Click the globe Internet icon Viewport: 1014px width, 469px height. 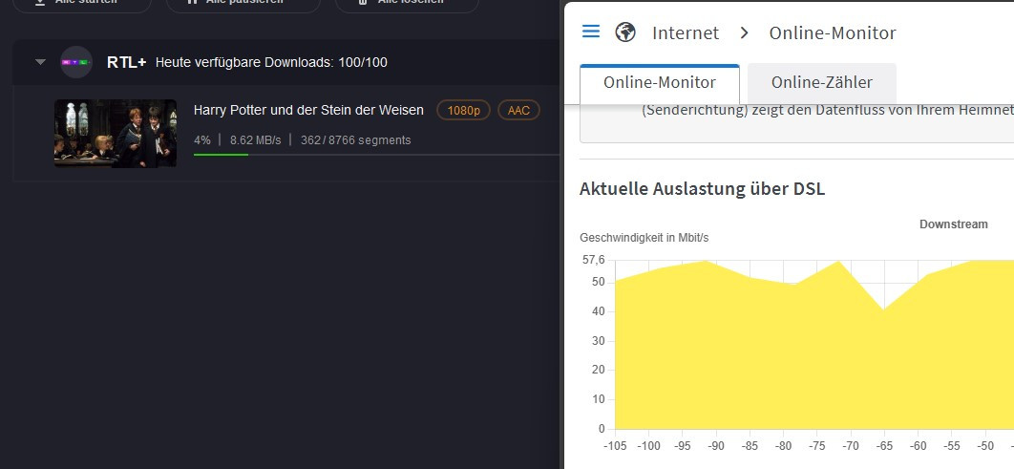625,33
